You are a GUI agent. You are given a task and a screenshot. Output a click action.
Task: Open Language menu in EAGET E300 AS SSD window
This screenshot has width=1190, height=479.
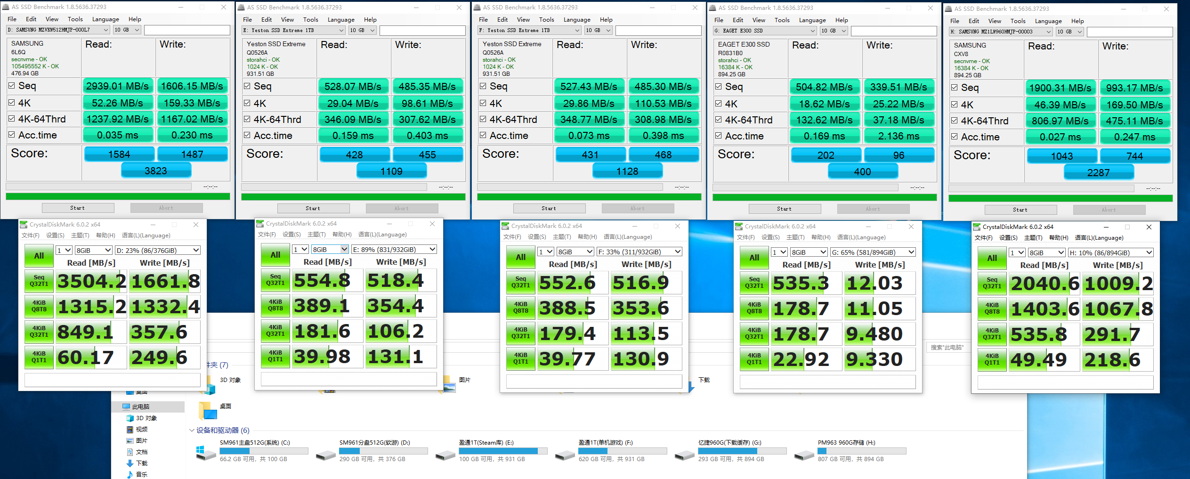tap(812, 20)
